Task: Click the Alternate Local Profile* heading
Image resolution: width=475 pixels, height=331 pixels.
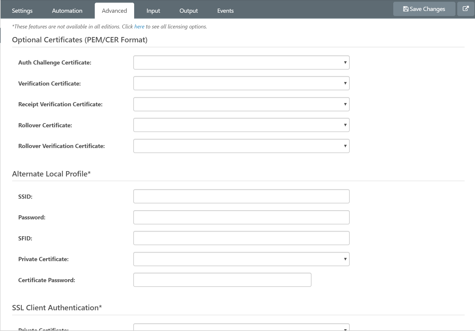Action: pyautogui.click(x=51, y=174)
